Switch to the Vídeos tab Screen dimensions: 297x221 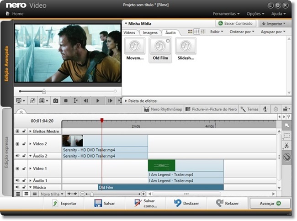click(129, 32)
